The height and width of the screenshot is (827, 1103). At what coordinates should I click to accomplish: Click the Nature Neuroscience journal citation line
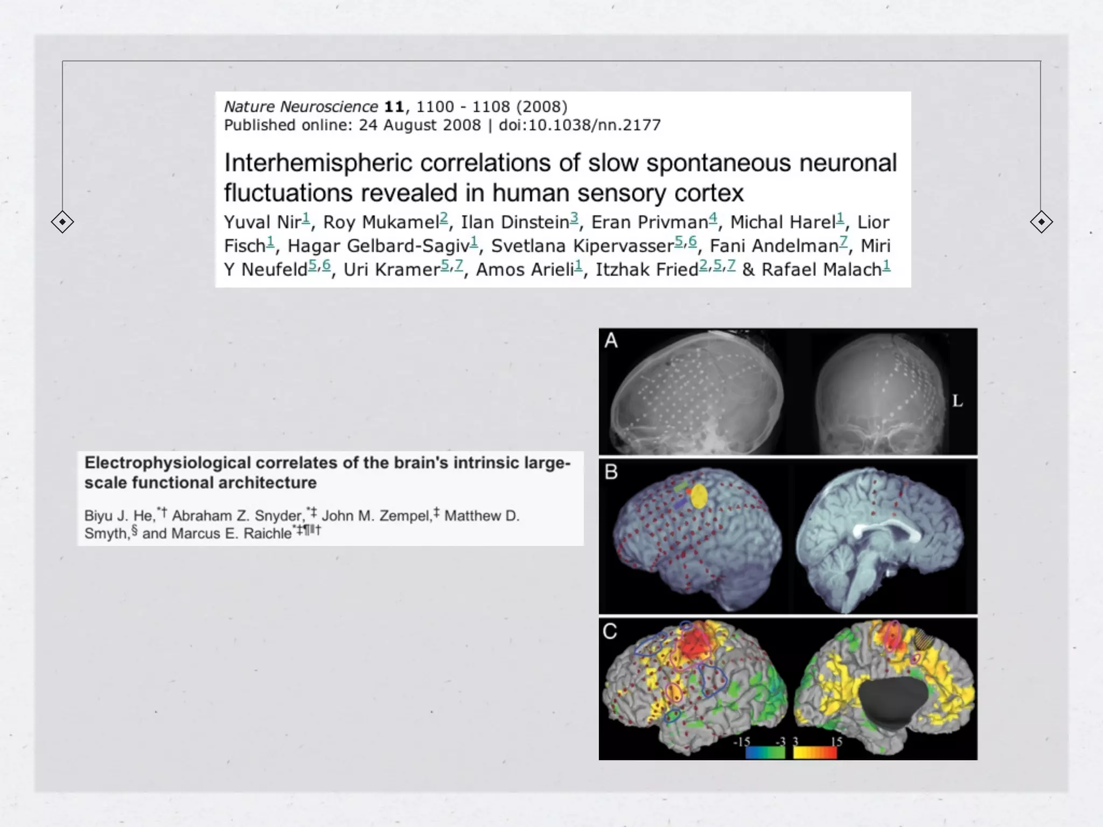coord(395,107)
